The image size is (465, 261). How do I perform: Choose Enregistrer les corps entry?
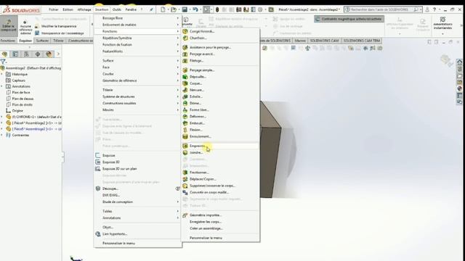(206, 222)
